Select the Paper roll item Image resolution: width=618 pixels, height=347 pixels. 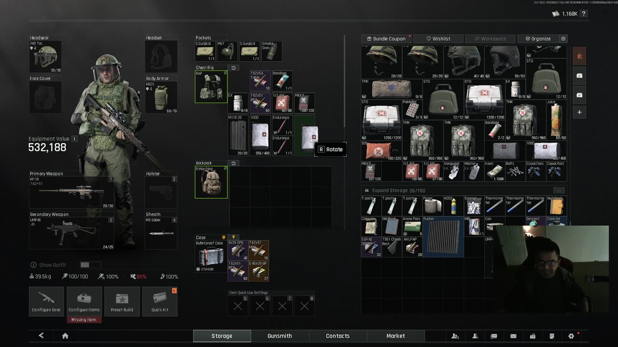pyautogui.click(x=433, y=206)
